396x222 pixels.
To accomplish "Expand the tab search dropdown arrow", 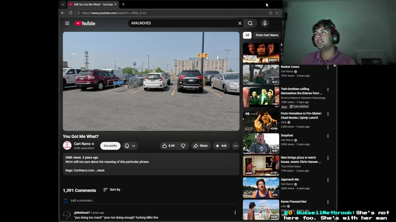I will pos(63,4).
